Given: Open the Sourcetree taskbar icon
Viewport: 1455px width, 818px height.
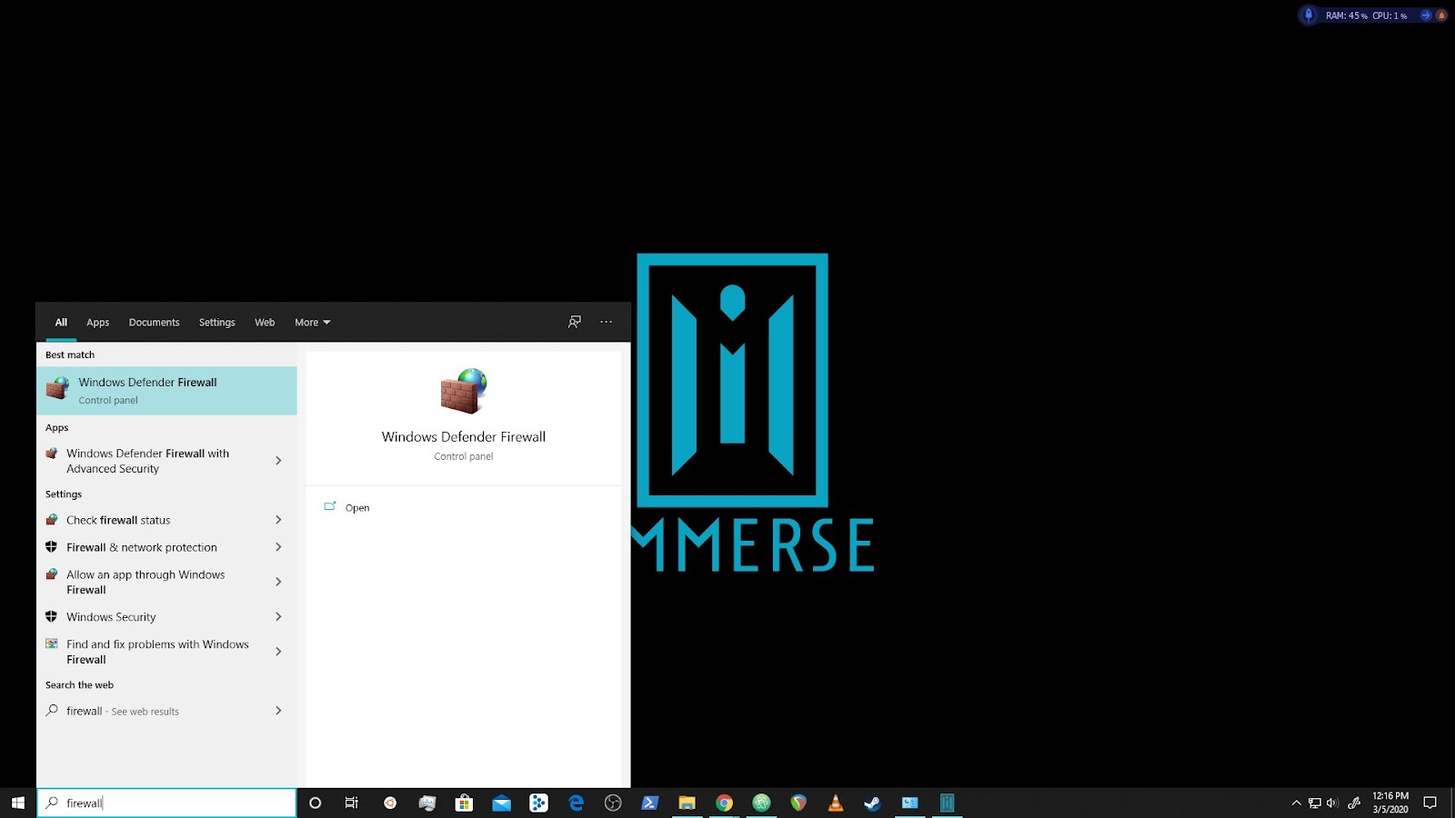Looking at the screenshot, I should pyautogui.click(x=539, y=803).
